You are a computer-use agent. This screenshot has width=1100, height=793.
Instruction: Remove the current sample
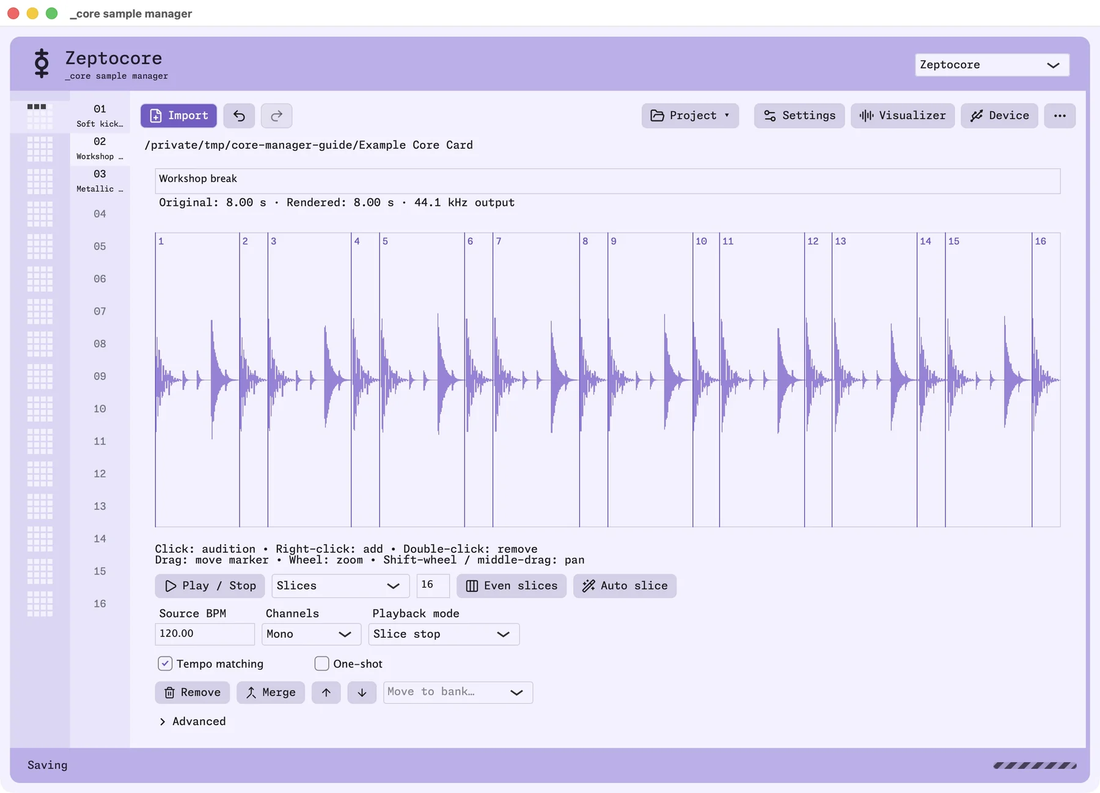pos(193,692)
